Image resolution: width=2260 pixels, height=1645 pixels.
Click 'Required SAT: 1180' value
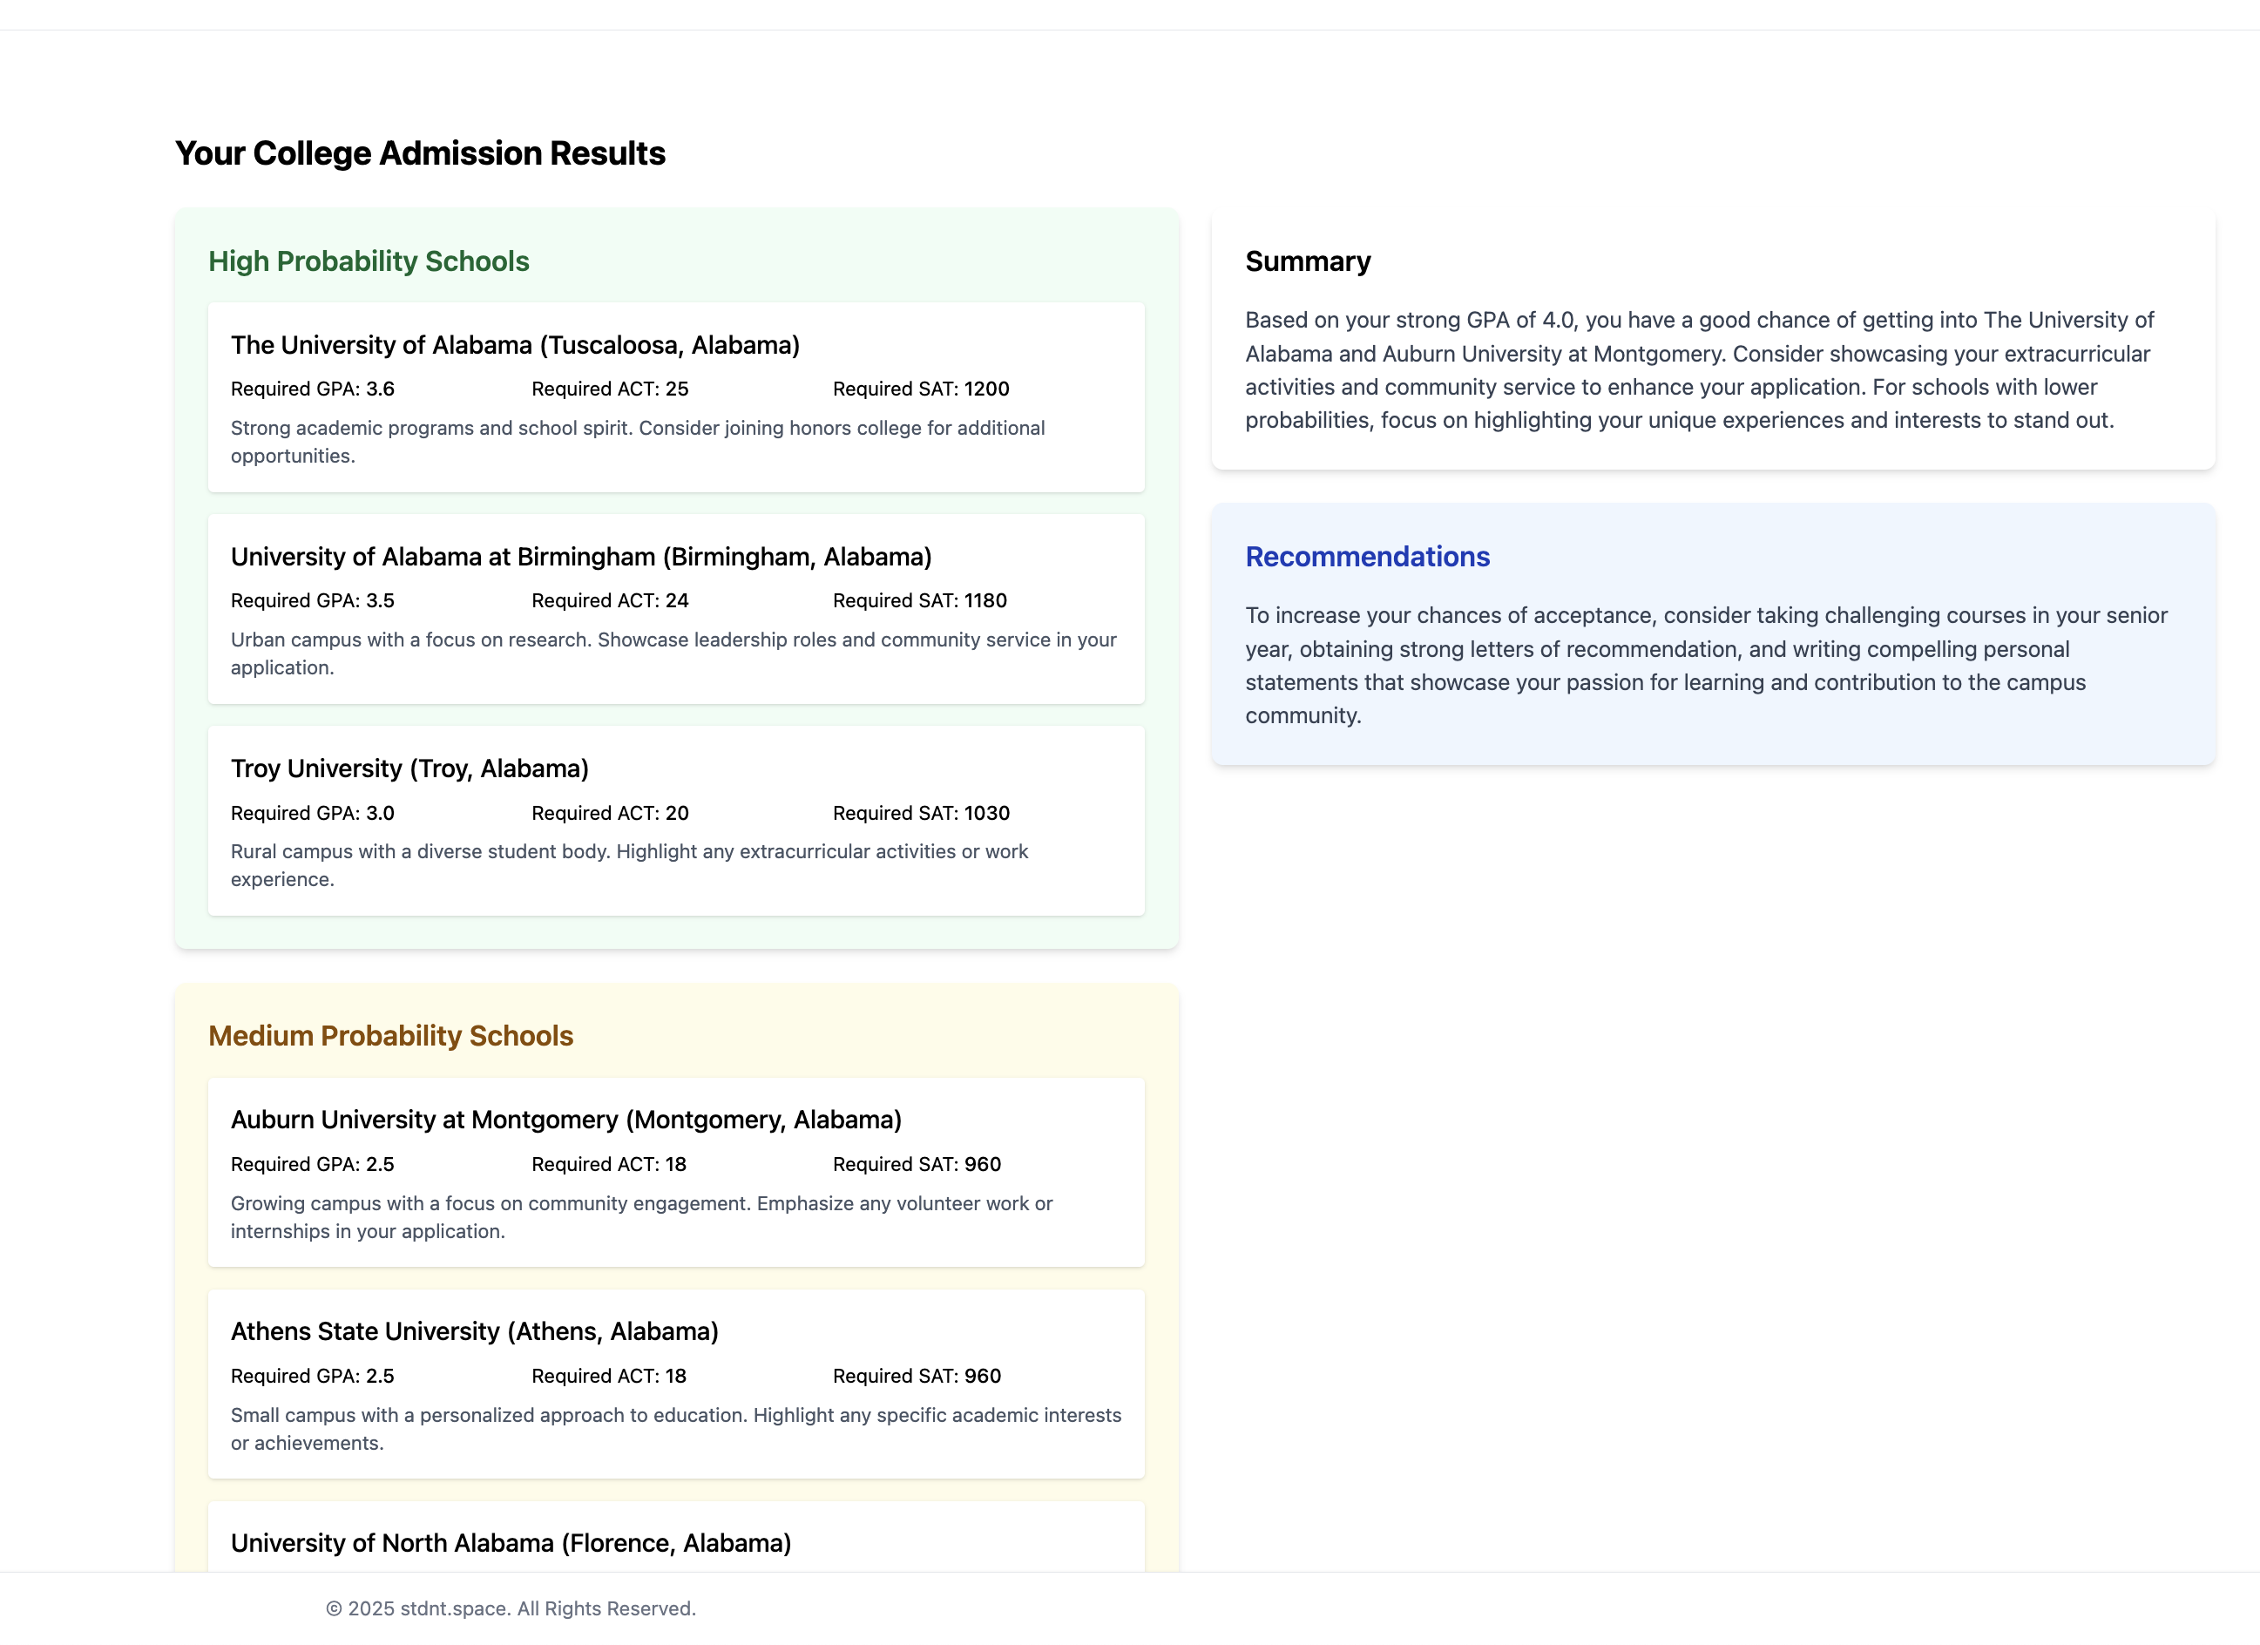click(920, 601)
